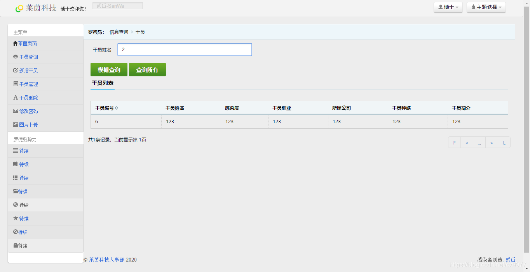Screen dimensions: 530x272
Task: Click the bars icon in first 待续 item
Action: (x=16, y=150)
